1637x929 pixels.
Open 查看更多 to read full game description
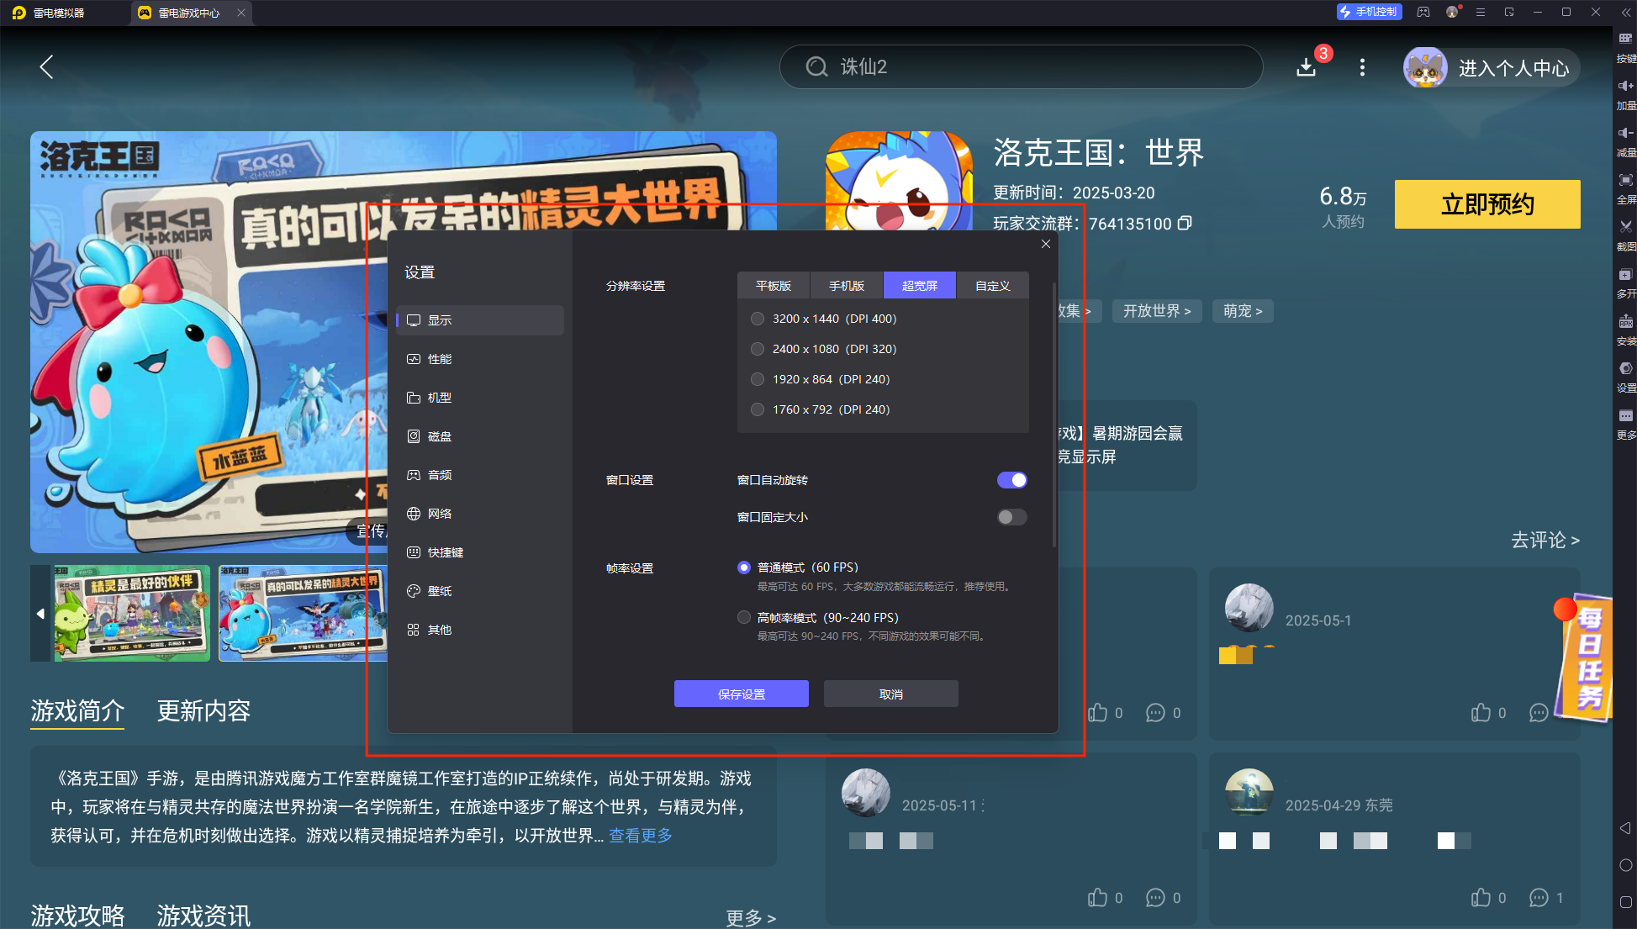click(640, 835)
